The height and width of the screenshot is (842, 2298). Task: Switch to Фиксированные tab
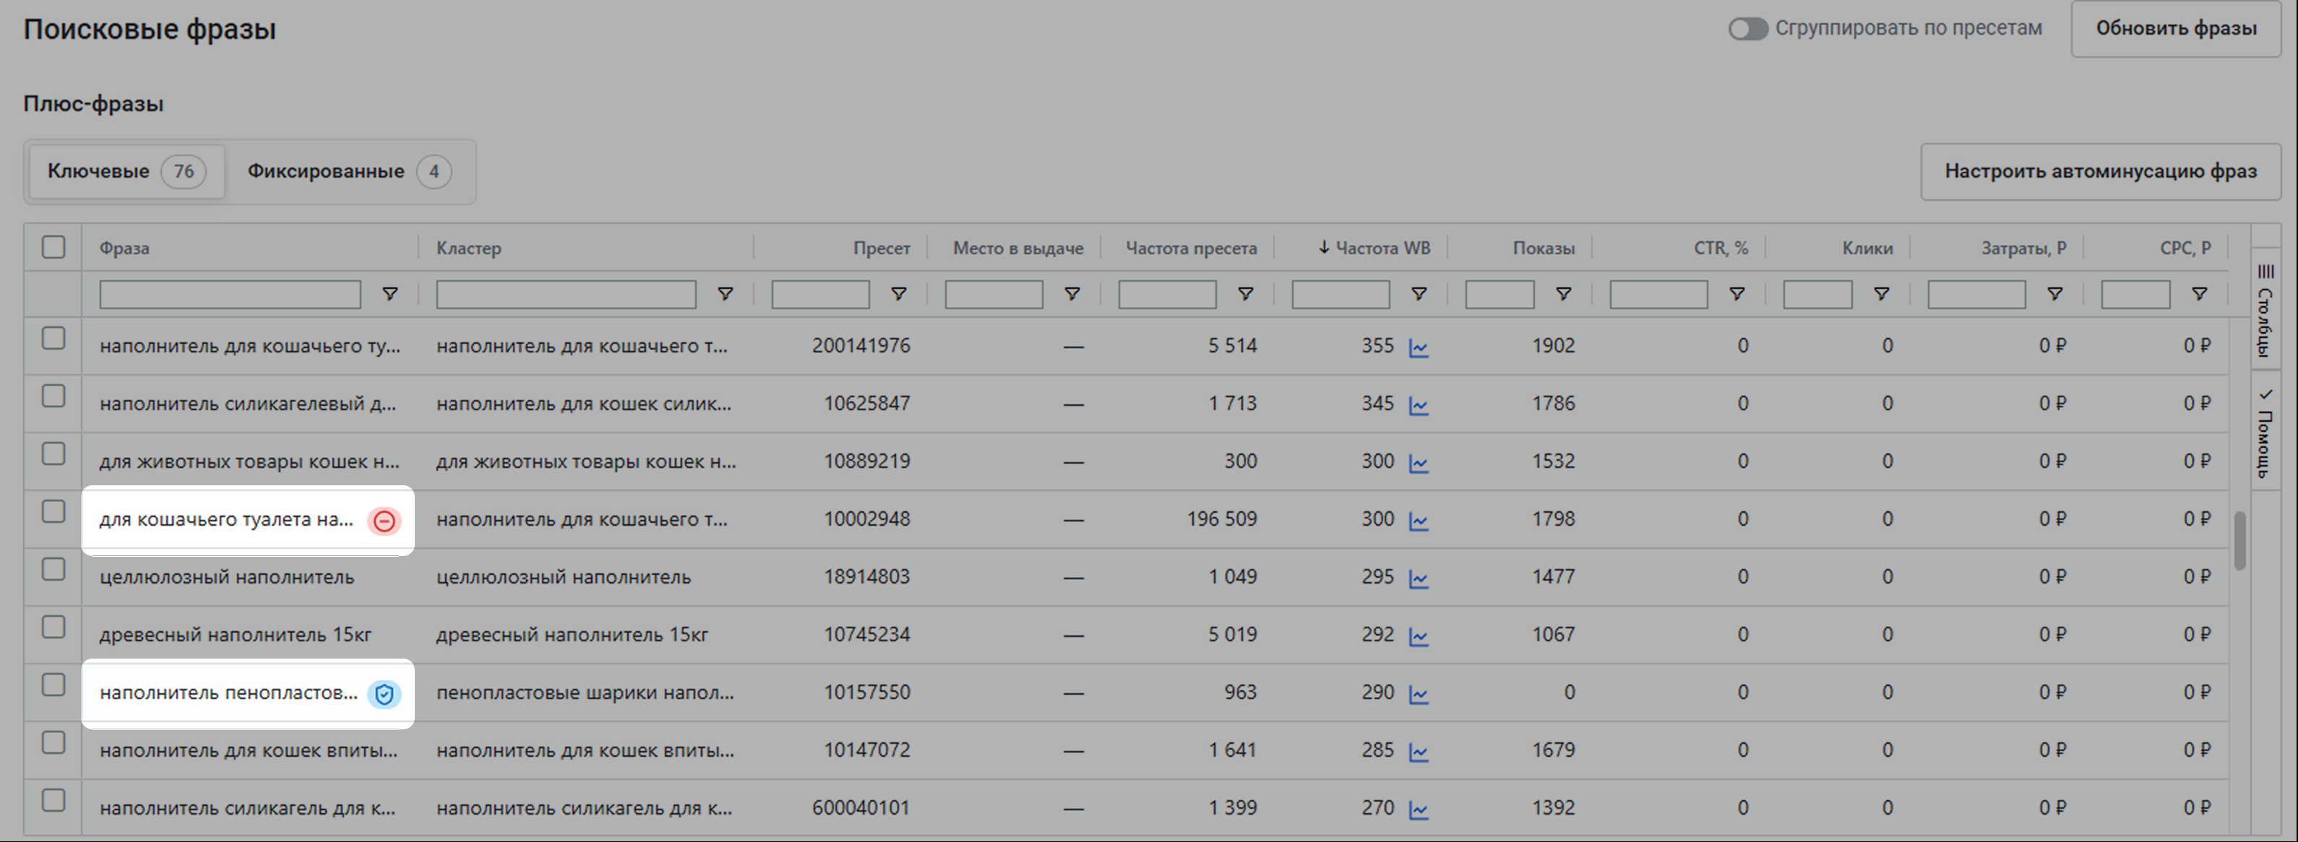pyautogui.click(x=349, y=171)
